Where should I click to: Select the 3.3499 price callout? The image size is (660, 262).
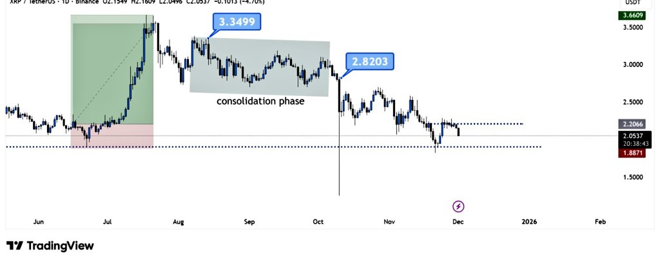pyautogui.click(x=235, y=23)
